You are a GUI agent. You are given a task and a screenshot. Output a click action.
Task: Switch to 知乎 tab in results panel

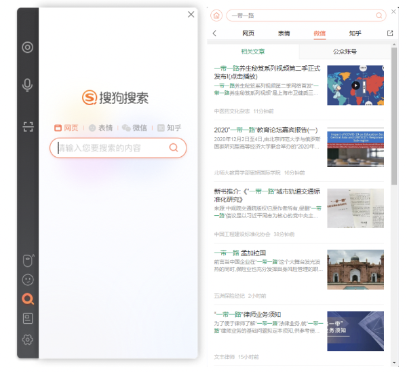coord(355,33)
